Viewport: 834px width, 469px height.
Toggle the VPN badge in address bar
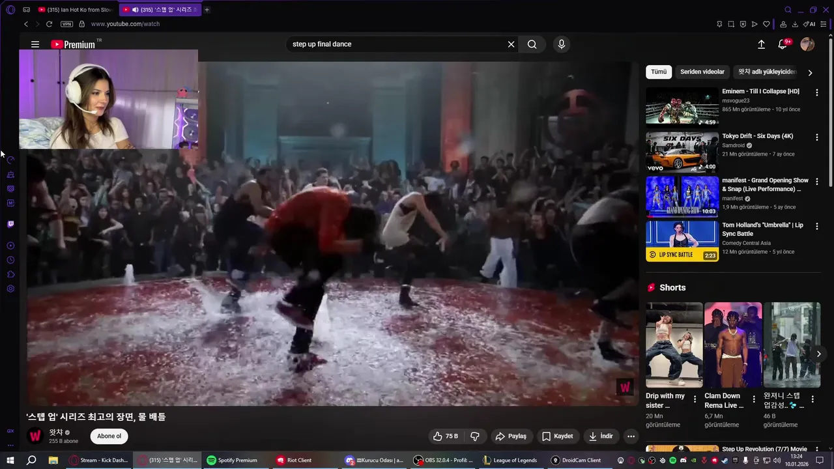click(x=66, y=24)
